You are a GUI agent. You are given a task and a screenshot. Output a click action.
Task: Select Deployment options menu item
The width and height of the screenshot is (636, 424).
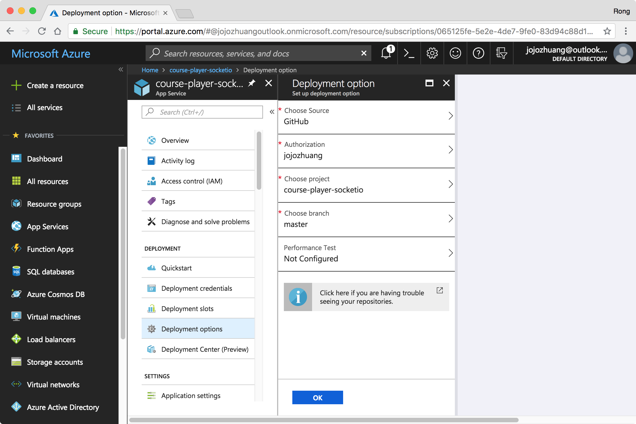tap(198, 329)
